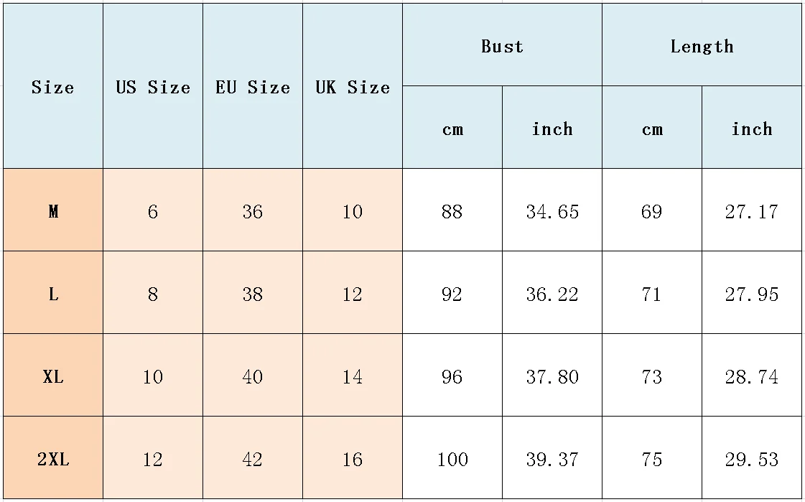This screenshot has width=805, height=502.
Task: Select the Length header cell
Action: (702, 45)
